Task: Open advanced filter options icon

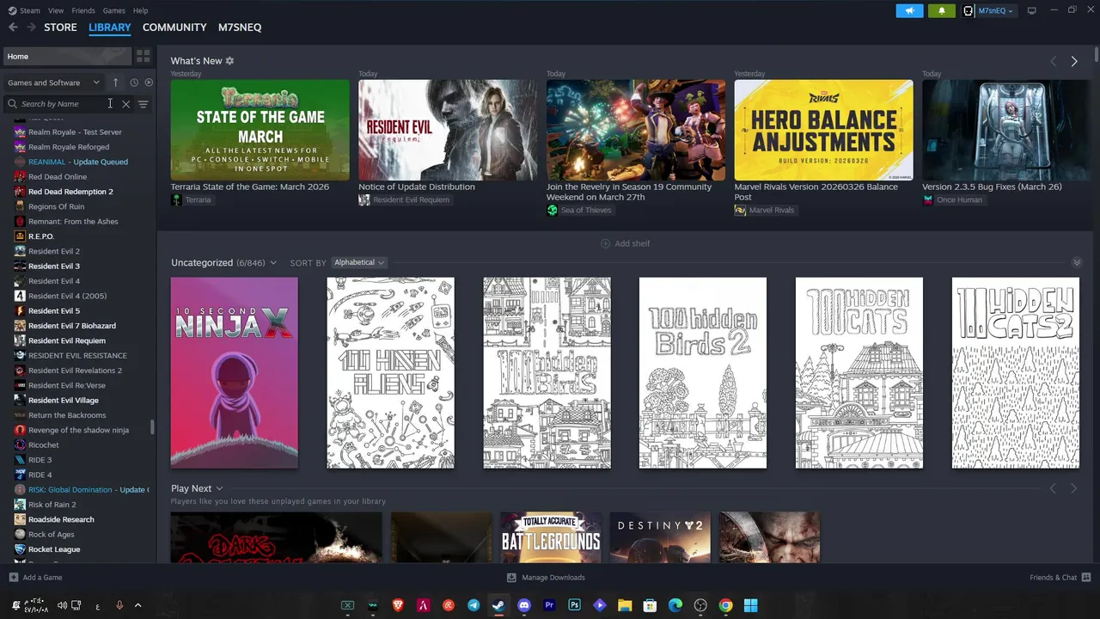Action: pyautogui.click(x=144, y=104)
